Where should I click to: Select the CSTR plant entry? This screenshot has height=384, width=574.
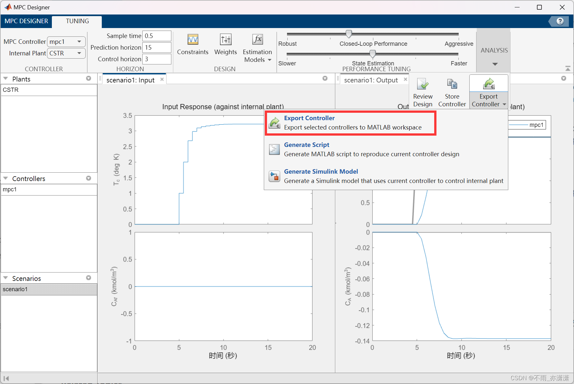(x=49, y=90)
